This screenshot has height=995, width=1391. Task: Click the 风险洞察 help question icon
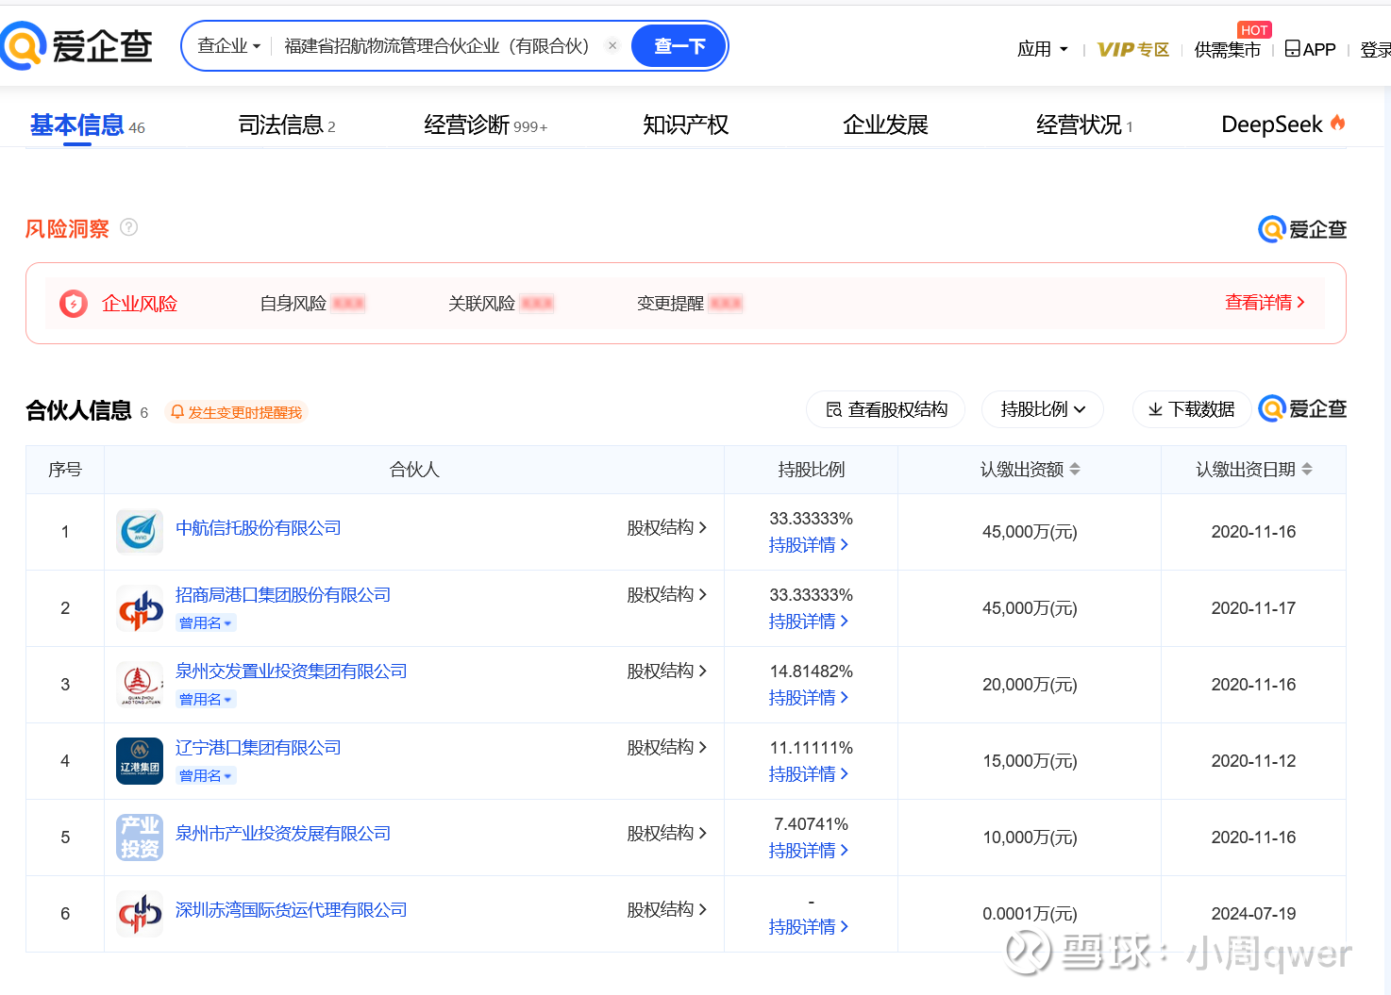click(x=129, y=227)
